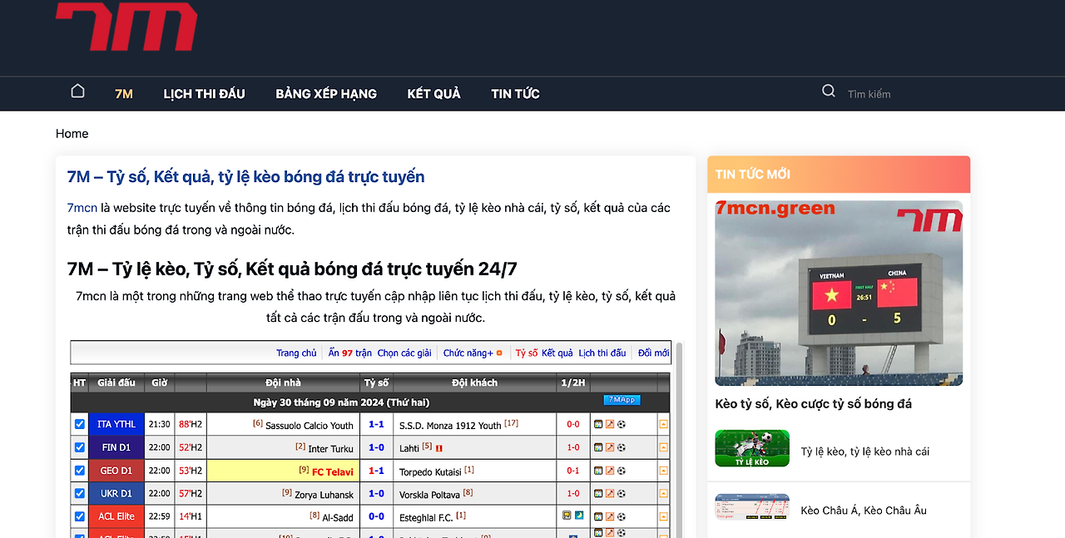Expand the Chức năng+ functions menu
This screenshot has height=538, width=1065.
click(473, 353)
